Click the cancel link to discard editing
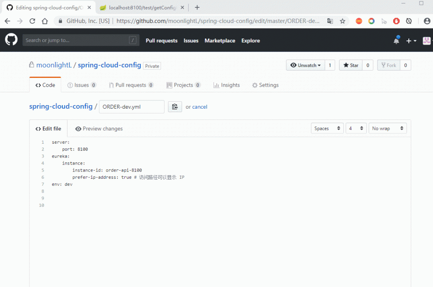 pyautogui.click(x=199, y=106)
